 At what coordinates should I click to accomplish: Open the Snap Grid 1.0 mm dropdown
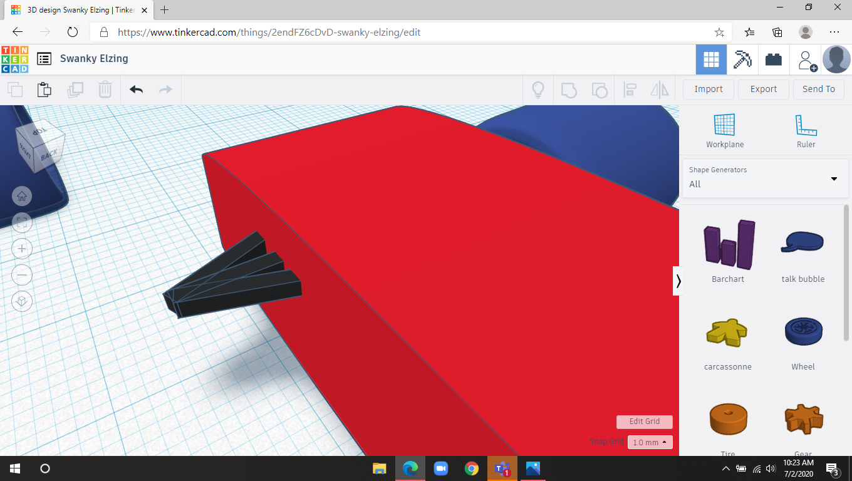tap(650, 442)
